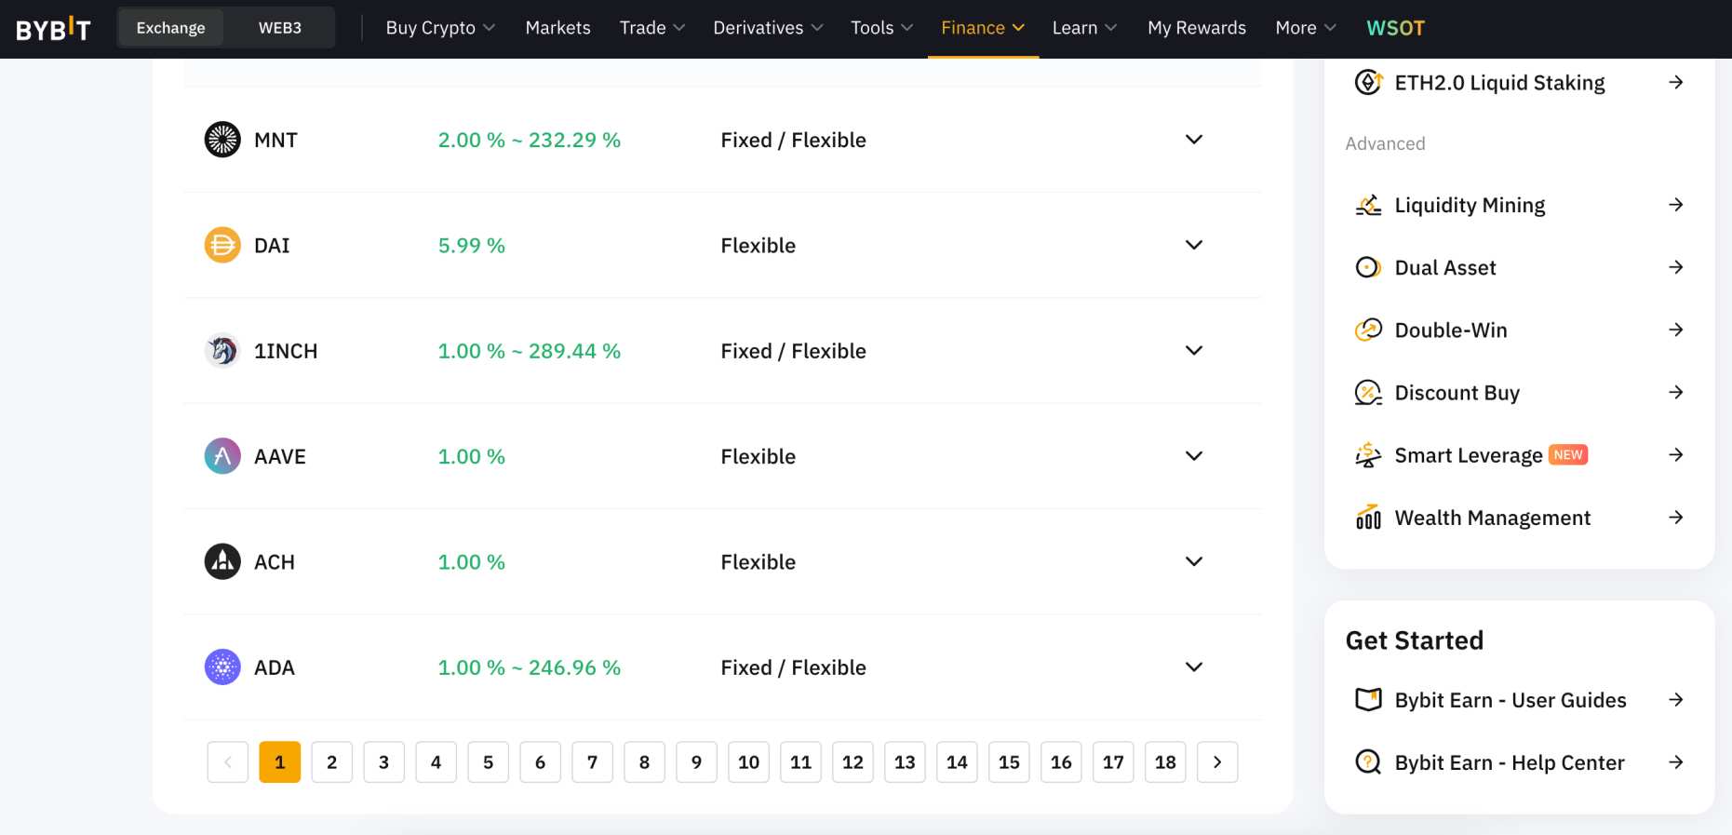
Task: Click the AAVE coin icon
Action: pos(222,456)
